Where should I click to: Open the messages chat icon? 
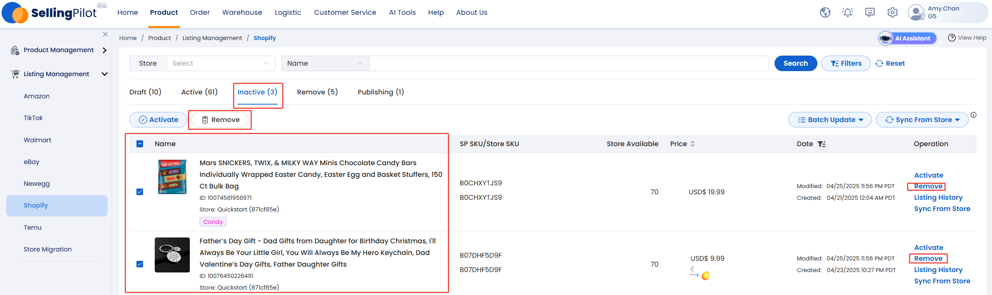coord(870,12)
